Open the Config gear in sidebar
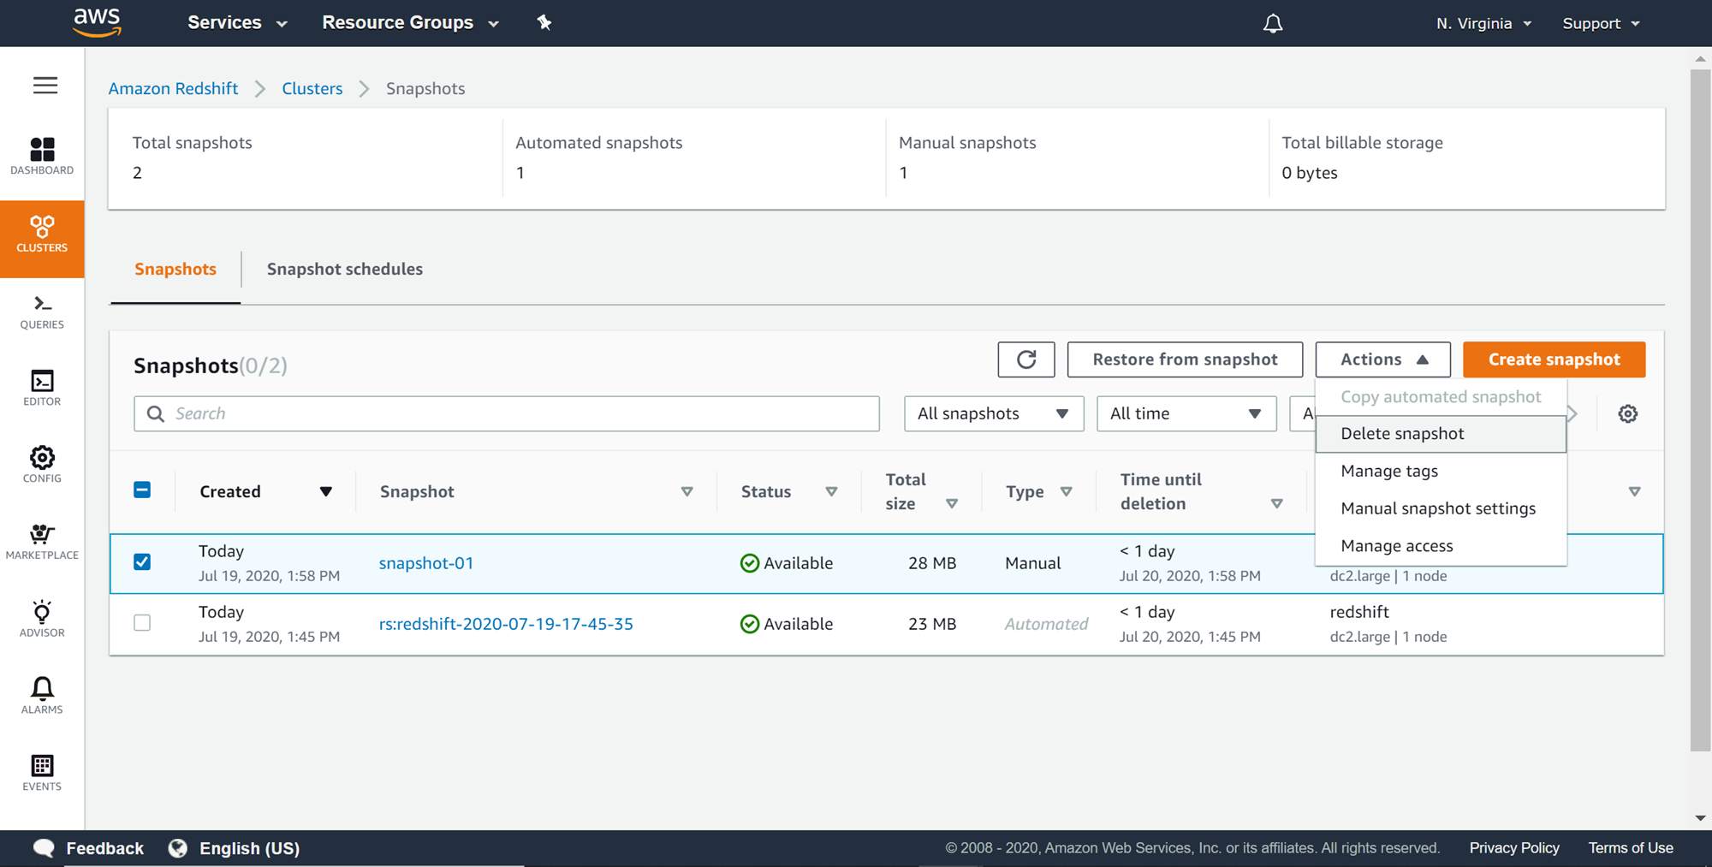This screenshot has width=1712, height=867. point(42,465)
